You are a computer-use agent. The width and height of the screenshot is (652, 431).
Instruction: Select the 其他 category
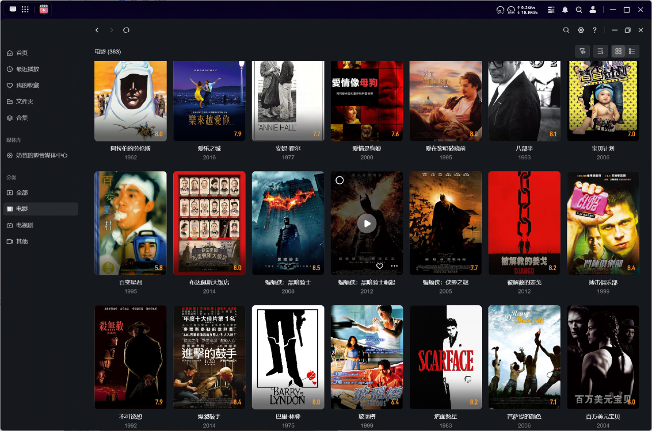tap(40, 241)
